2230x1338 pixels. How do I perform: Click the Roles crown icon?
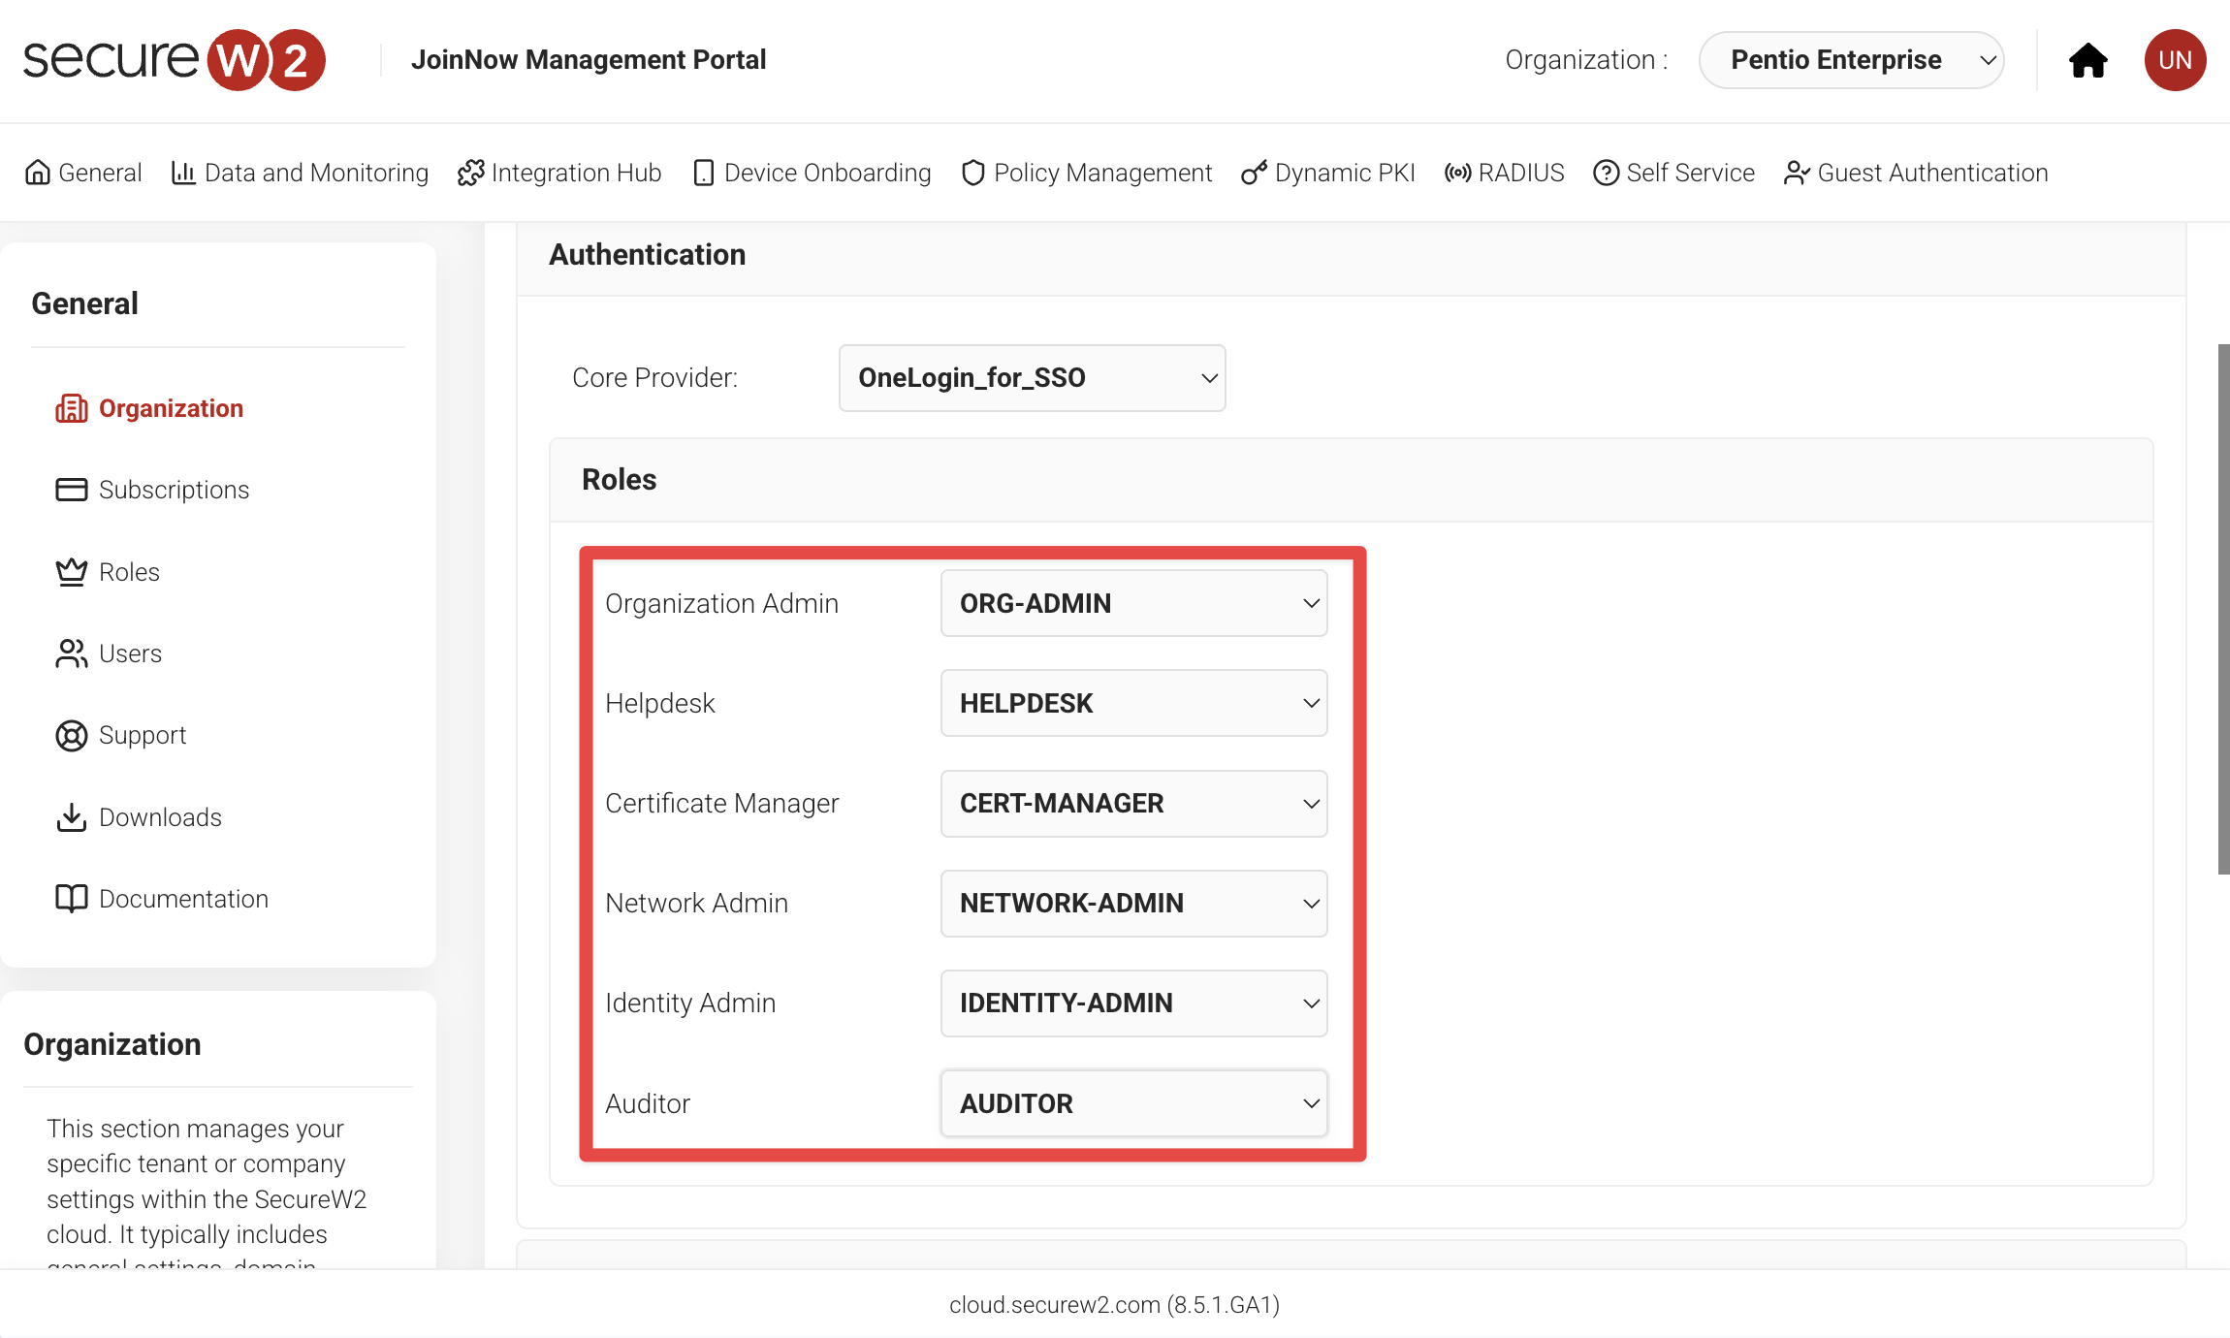72,572
